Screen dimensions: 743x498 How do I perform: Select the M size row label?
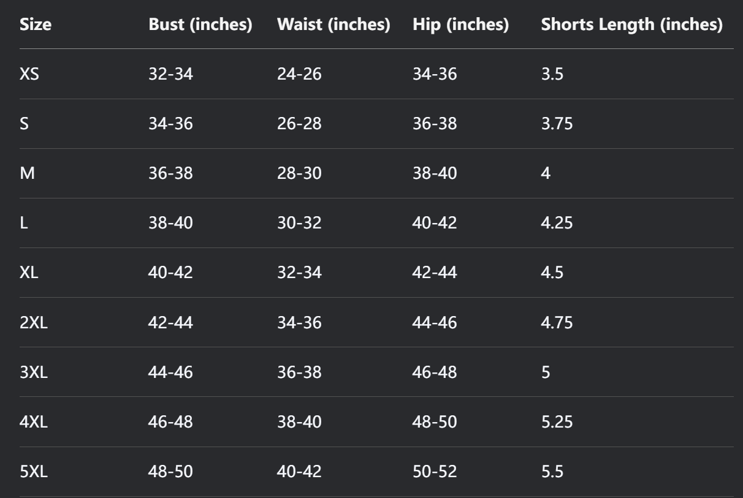[26, 174]
